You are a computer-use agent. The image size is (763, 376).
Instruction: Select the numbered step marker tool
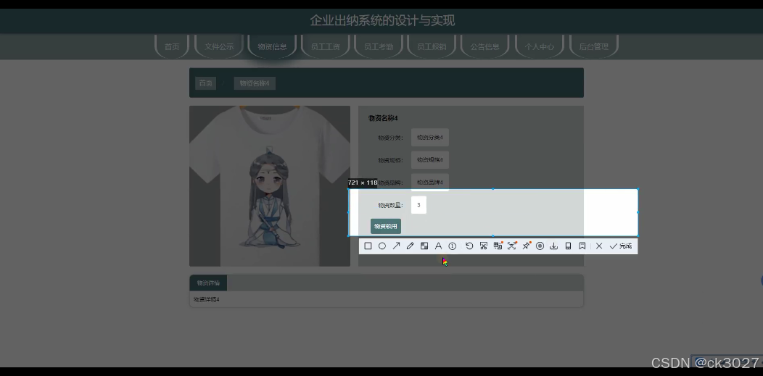coord(452,246)
